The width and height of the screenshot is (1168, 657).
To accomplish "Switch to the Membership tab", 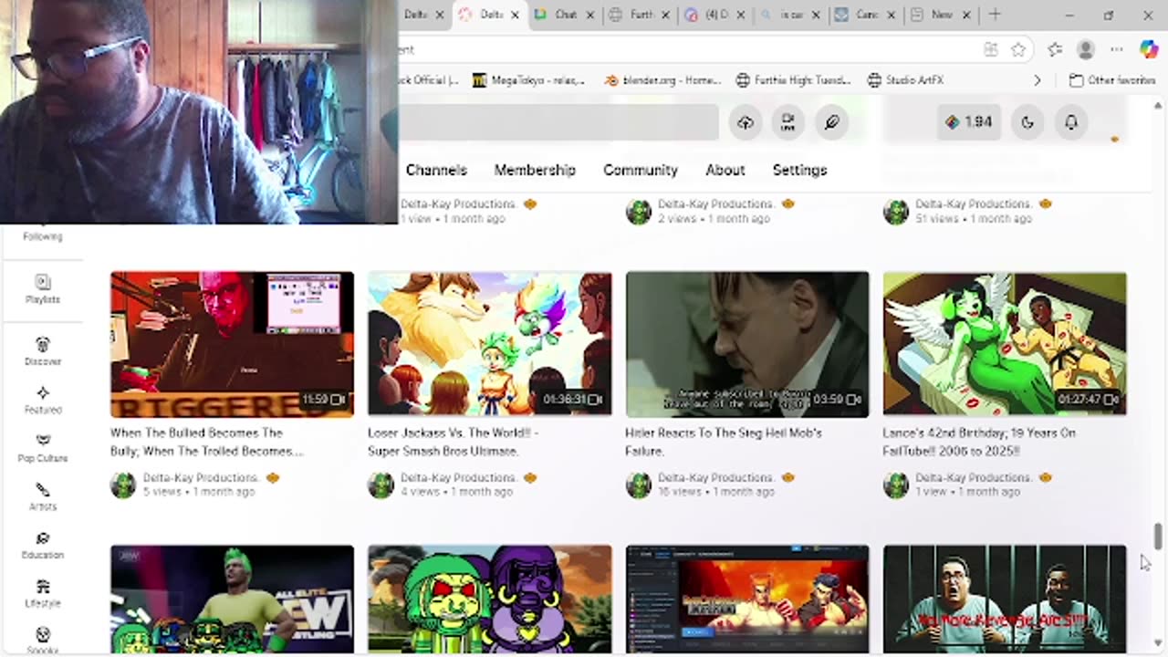I will [535, 170].
